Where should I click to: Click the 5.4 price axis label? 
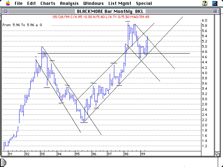pyautogui.click(x=205, y=36)
